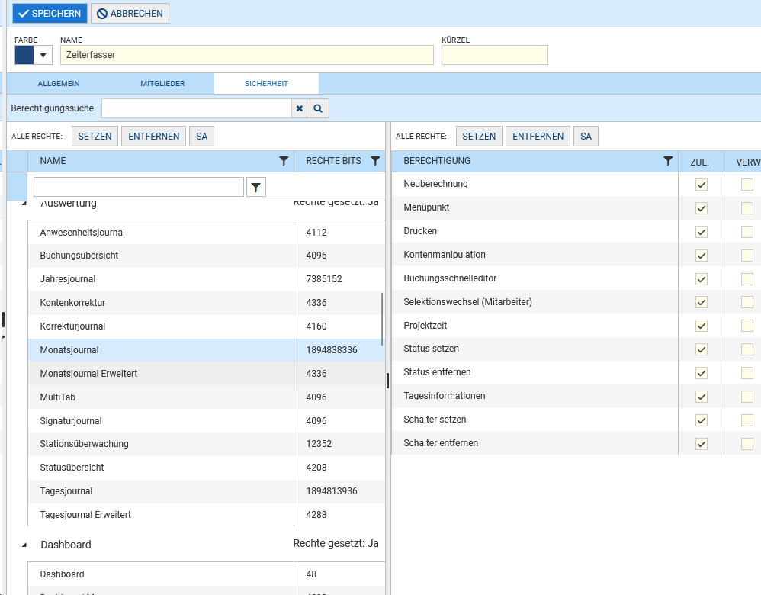Select the Kontenkorrektur row
The height and width of the screenshot is (595, 761).
(x=207, y=303)
